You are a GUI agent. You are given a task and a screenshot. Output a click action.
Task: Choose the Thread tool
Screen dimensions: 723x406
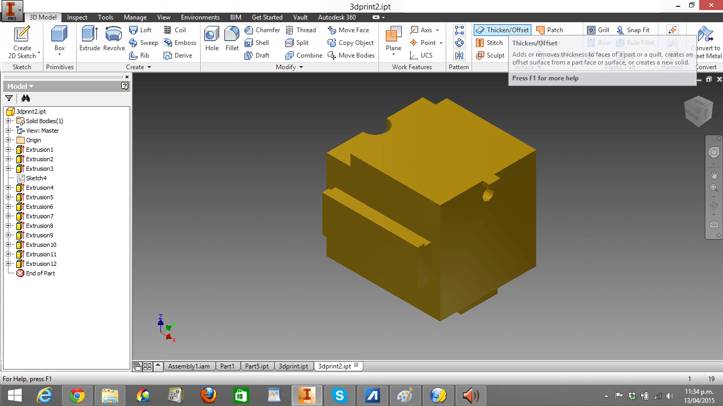coord(301,30)
